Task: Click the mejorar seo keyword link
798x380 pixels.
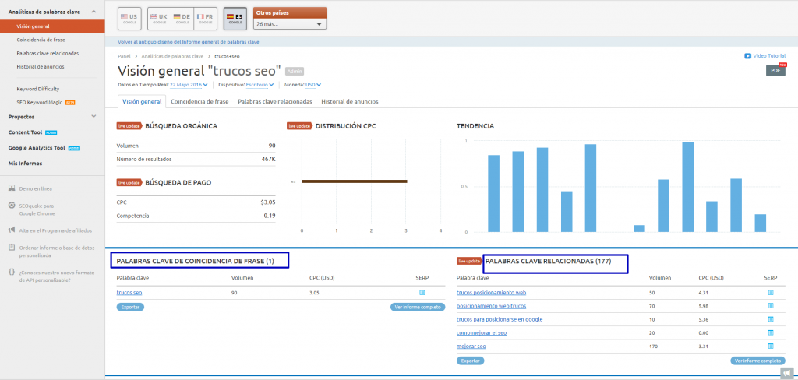Action: click(x=471, y=347)
